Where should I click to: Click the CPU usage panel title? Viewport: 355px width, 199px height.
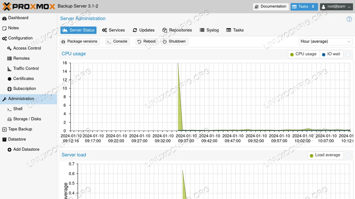pos(74,54)
